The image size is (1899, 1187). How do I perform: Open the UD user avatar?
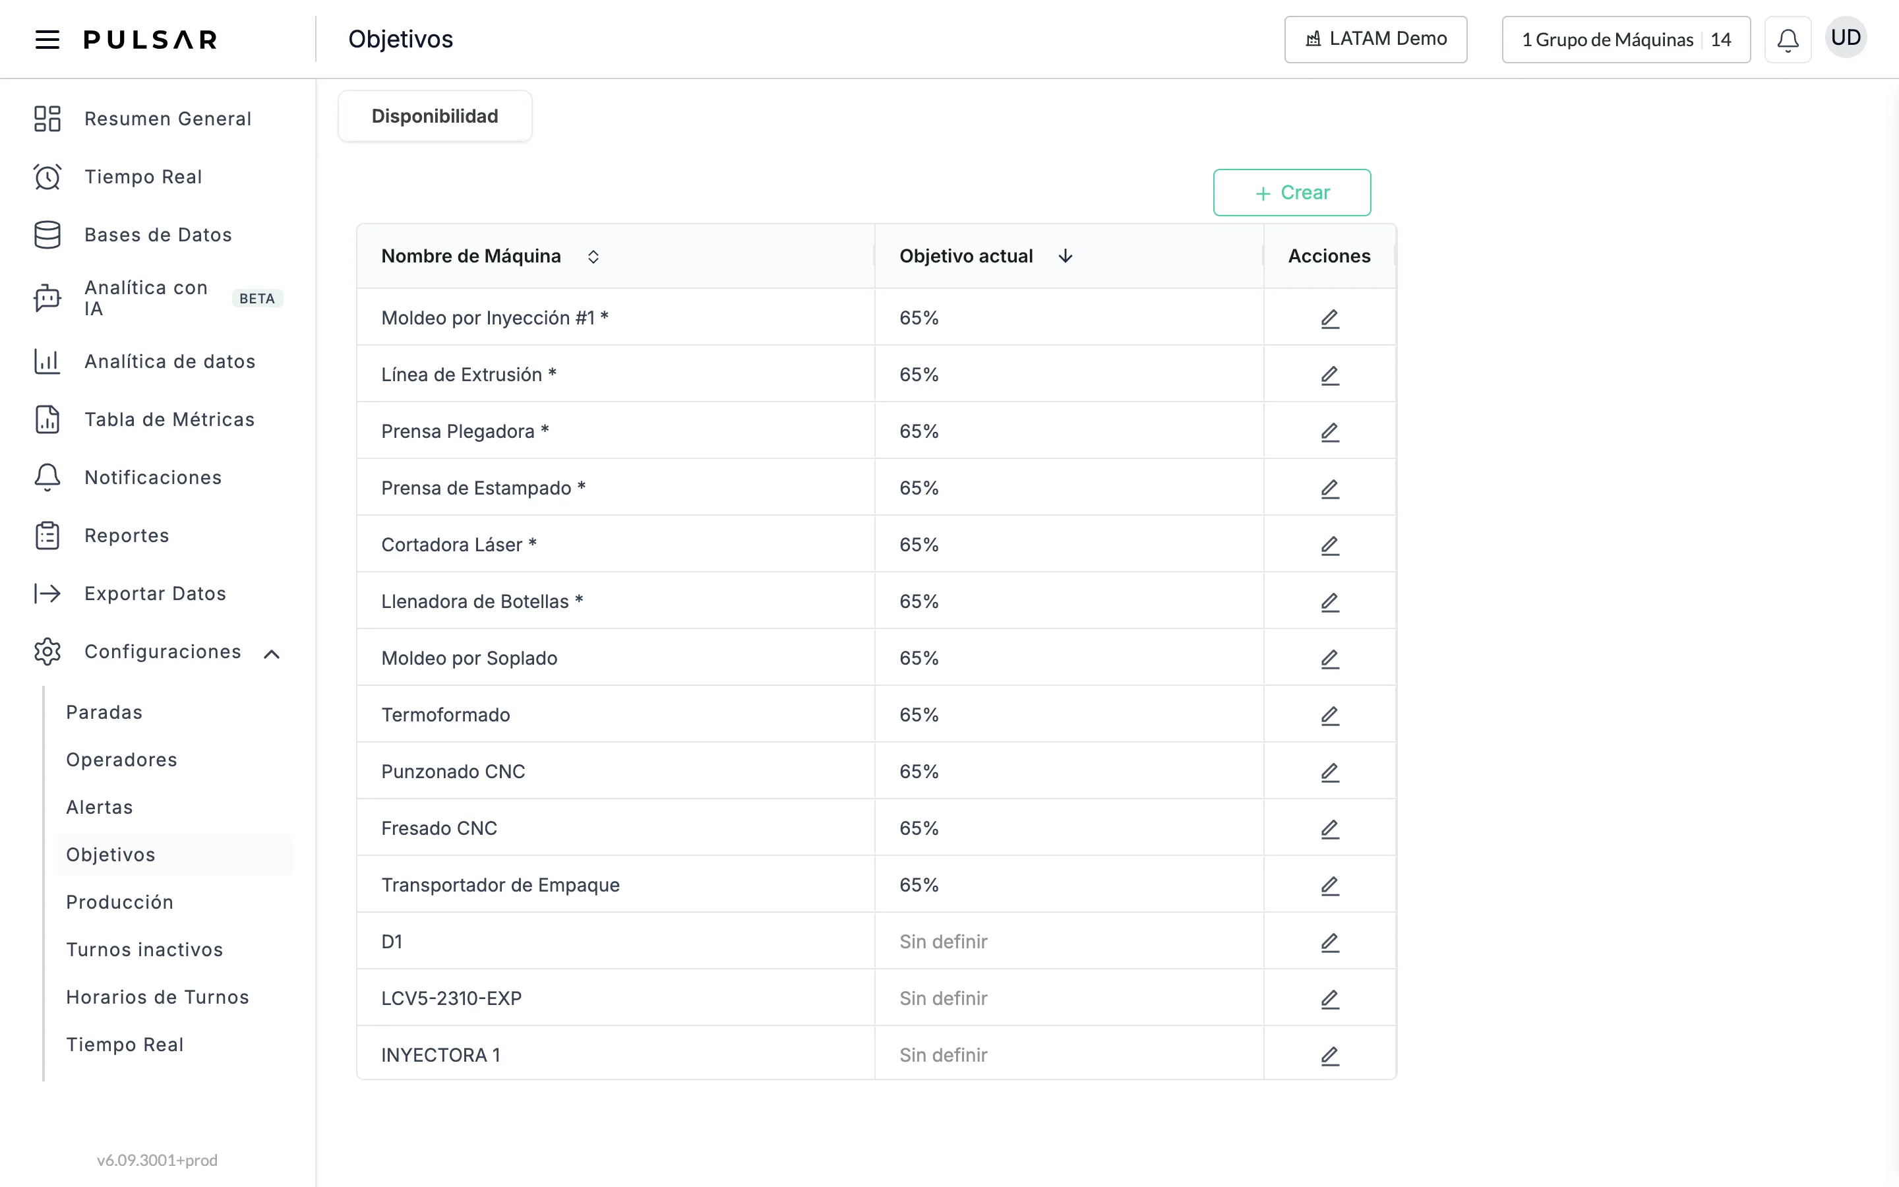1846,38
